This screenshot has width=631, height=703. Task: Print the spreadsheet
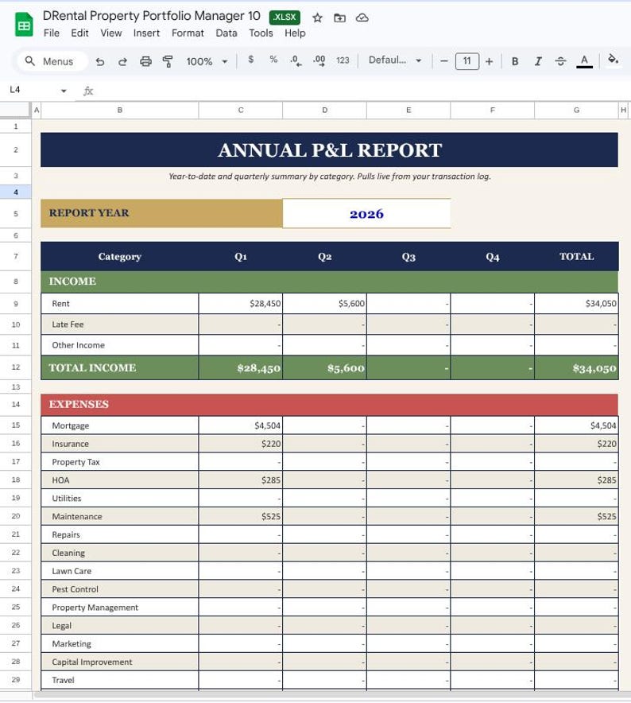click(145, 61)
